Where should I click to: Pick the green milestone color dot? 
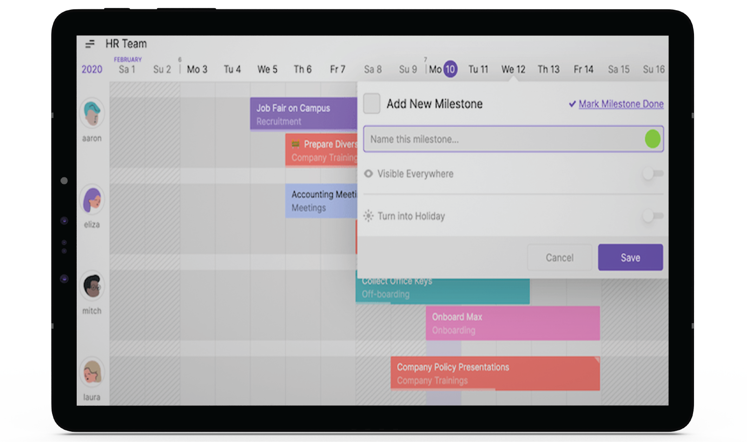(652, 139)
